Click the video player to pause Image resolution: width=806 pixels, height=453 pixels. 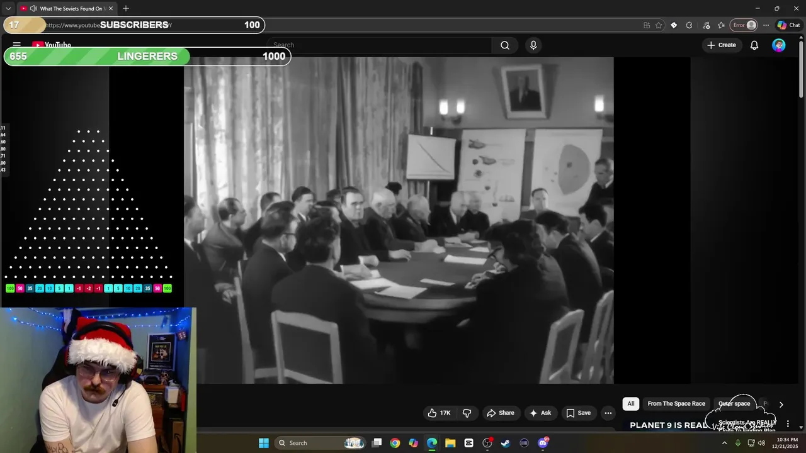click(x=399, y=220)
